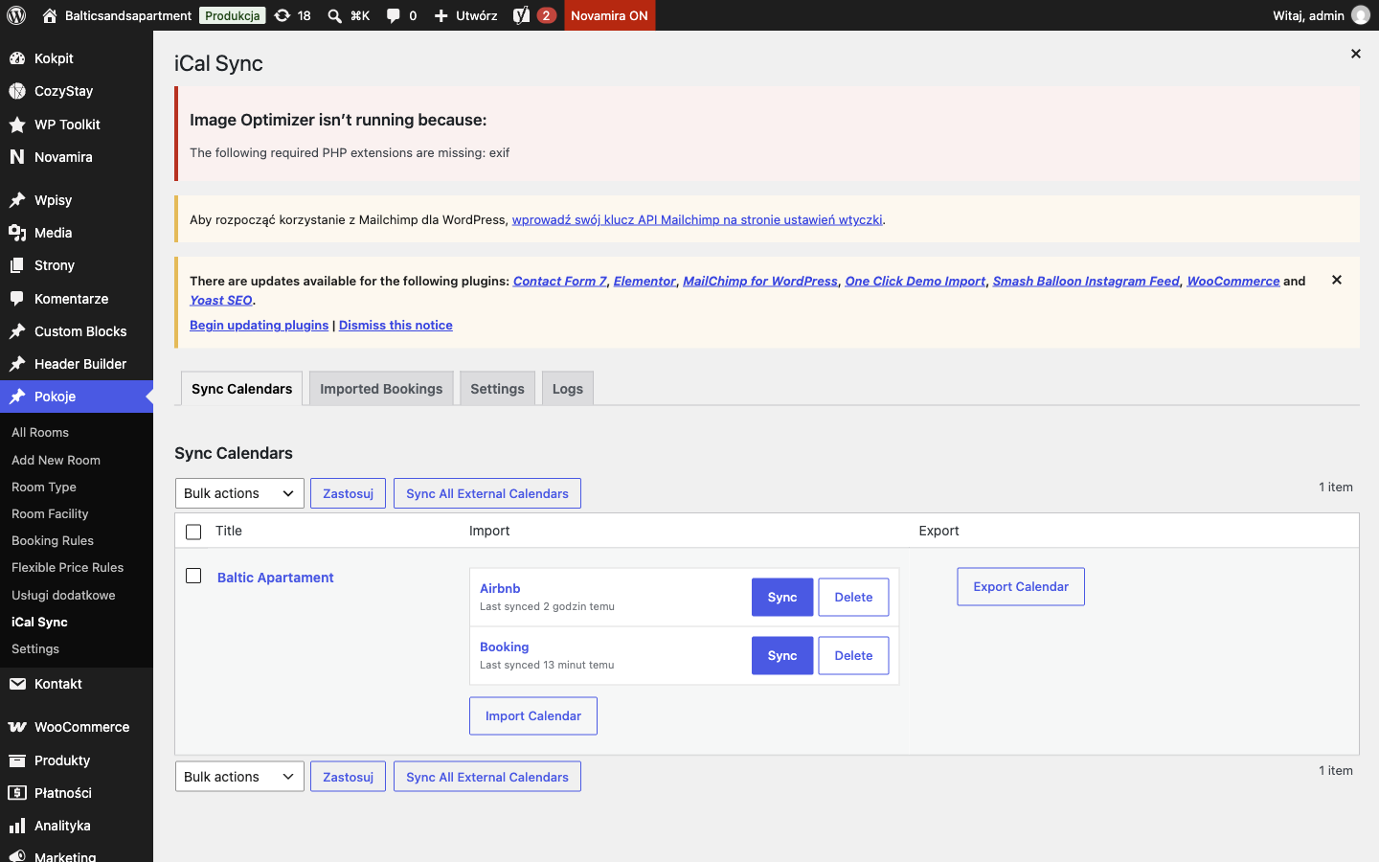Click the WooCommerce logo icon
The width and height of the screenshot is (1379, 862).
pos(17,727)
